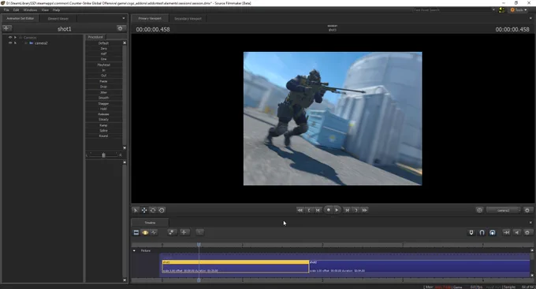Jump to the last frame of the timeline
The image size is (536, 289).
tap(365, 210)
